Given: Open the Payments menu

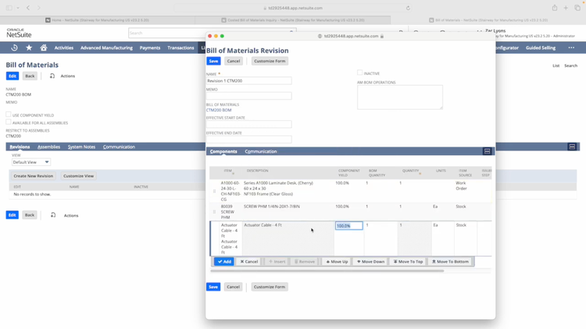Looking at the screenshot, I should (150, 48).
